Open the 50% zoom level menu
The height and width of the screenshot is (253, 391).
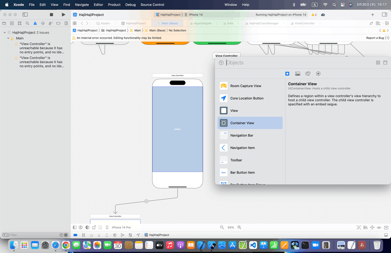pyautogui.click(x=231, y=227)
